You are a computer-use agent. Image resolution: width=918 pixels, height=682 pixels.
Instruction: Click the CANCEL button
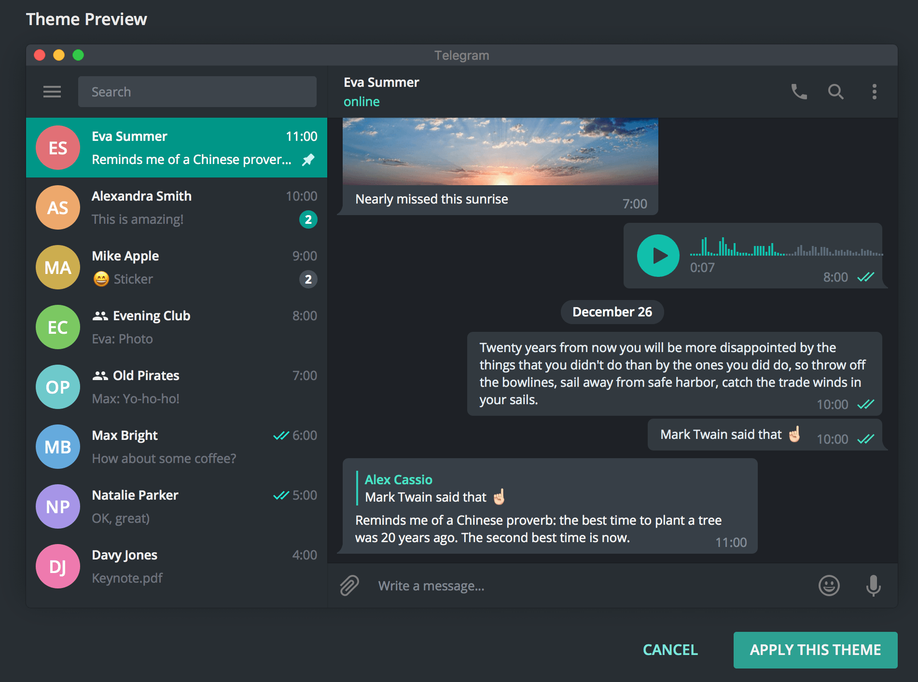click(669, 650)
